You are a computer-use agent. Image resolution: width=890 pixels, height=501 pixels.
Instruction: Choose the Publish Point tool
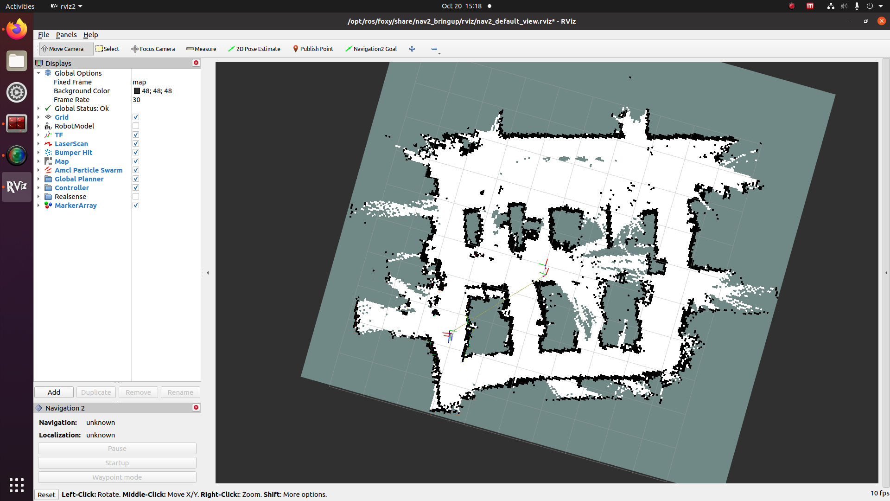(x=313, y=49)
